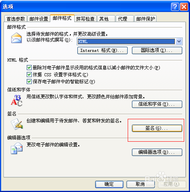Click the envelope mail format icon

(x=16, y=38)
